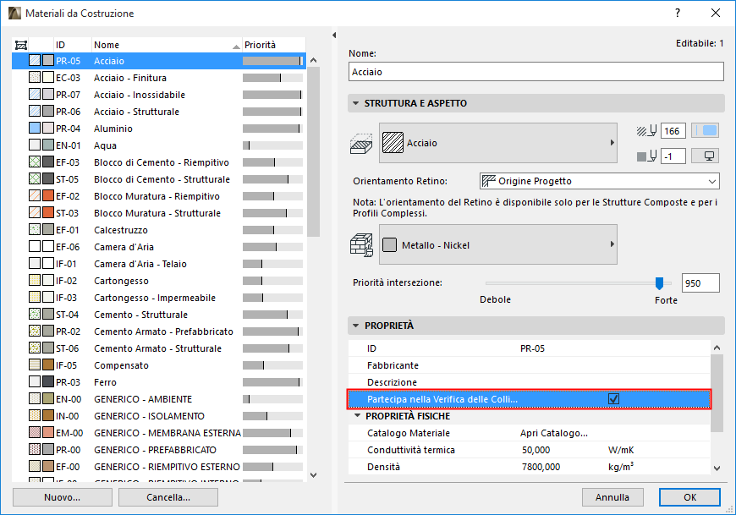Click the Priorità intersezione slider handle
The image size is (736, 515).
coord(660,282)
